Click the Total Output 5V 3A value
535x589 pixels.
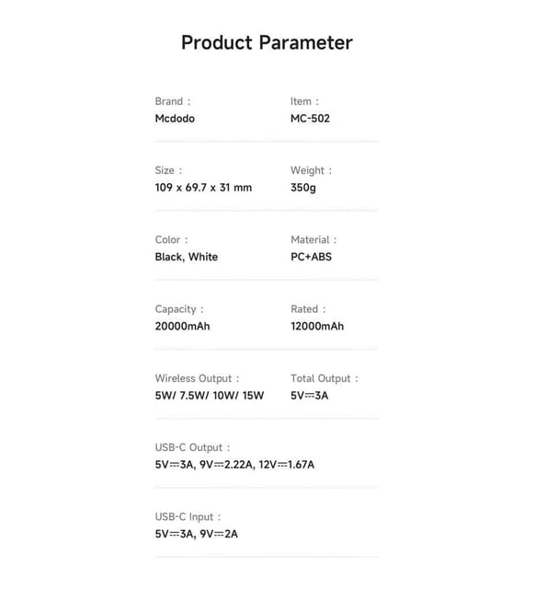(309, 396)
